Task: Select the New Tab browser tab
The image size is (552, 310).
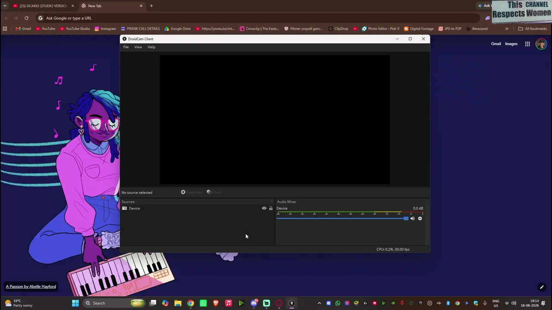Action: [x=112, y=6]
